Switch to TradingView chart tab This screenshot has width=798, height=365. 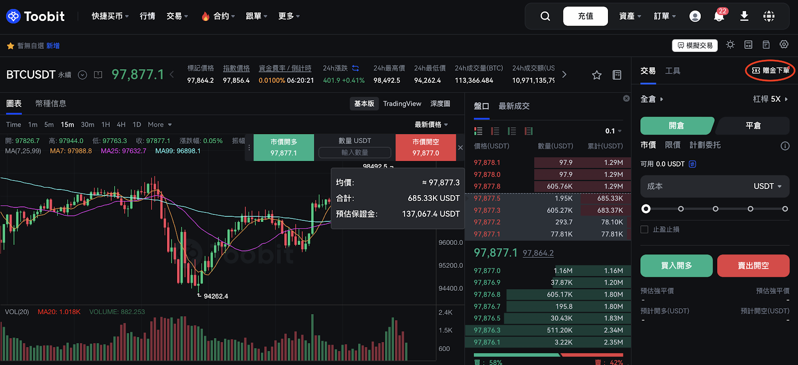[x=402, y=104]
